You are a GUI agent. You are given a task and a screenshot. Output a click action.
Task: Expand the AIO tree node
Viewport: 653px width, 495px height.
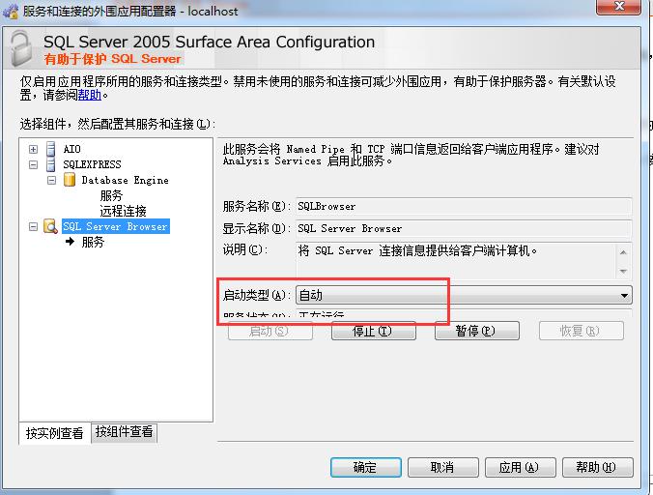click(x=34, y=150)
